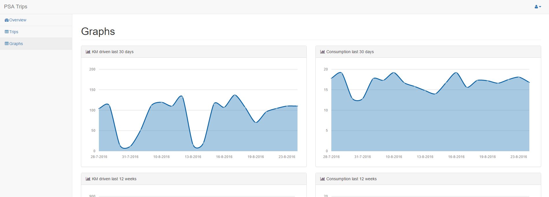Screen dimensions: 549x197
Task: Click 31-7-2016 date under Consumption 30 days chart
Action: (363, 157)
